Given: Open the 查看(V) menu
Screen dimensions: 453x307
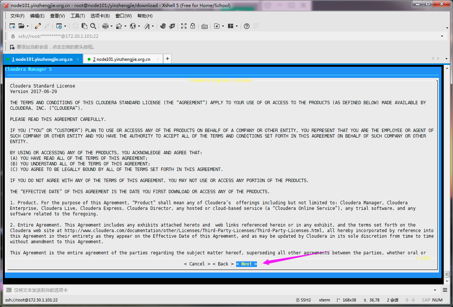Looking at the screenshot, I should point(58,16).
